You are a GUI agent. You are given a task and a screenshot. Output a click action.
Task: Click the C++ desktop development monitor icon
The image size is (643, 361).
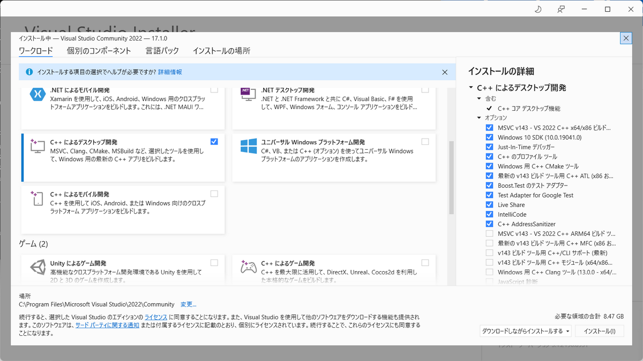pos(37,147)
